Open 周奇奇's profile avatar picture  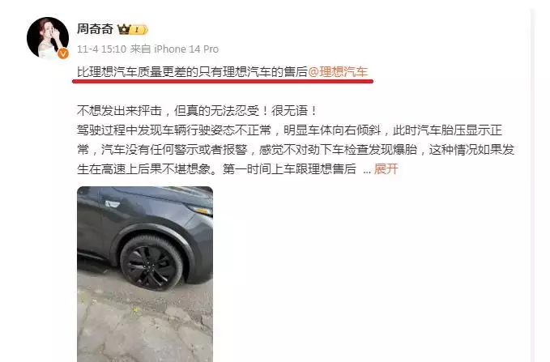coord(48,37)
